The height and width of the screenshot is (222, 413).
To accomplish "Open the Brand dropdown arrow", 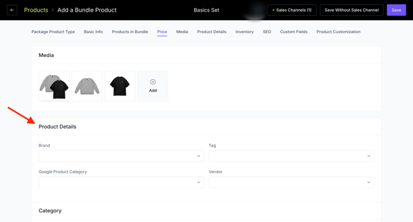I will pyautogui.click(x=198, y=156).
